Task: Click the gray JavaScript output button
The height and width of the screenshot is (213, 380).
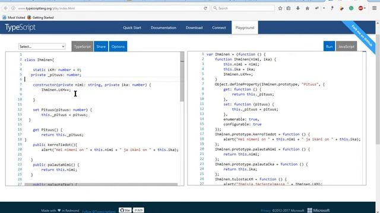Action: (x=346, y=46)
